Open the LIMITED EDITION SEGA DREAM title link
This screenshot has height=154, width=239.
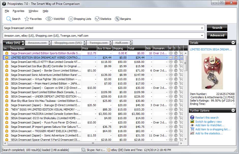click(x=211, y=49)
